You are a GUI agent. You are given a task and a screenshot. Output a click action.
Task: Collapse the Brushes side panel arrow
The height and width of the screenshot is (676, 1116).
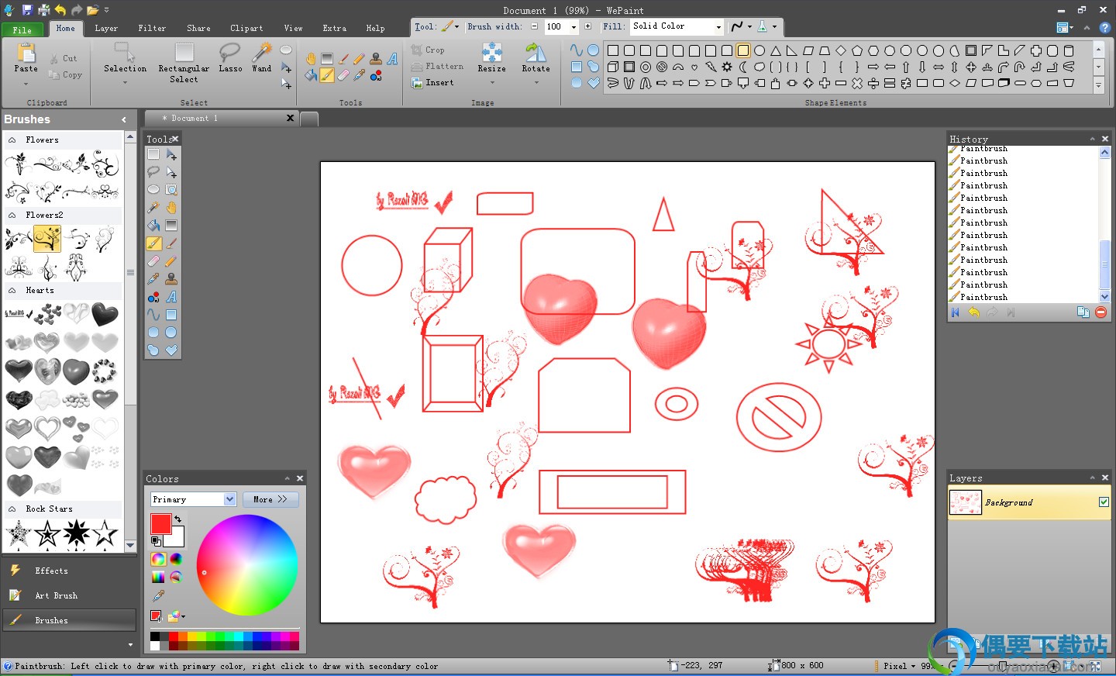pos(124,119)
